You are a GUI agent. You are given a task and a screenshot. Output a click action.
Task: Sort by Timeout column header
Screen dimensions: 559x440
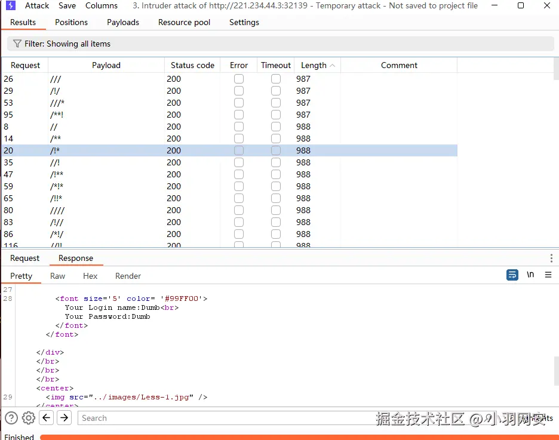(276, 65)
